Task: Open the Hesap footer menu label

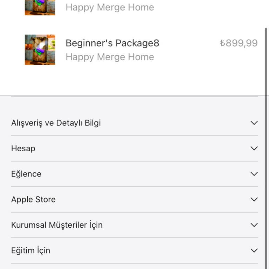Action: pyautogui.click(x=23, y=149)
